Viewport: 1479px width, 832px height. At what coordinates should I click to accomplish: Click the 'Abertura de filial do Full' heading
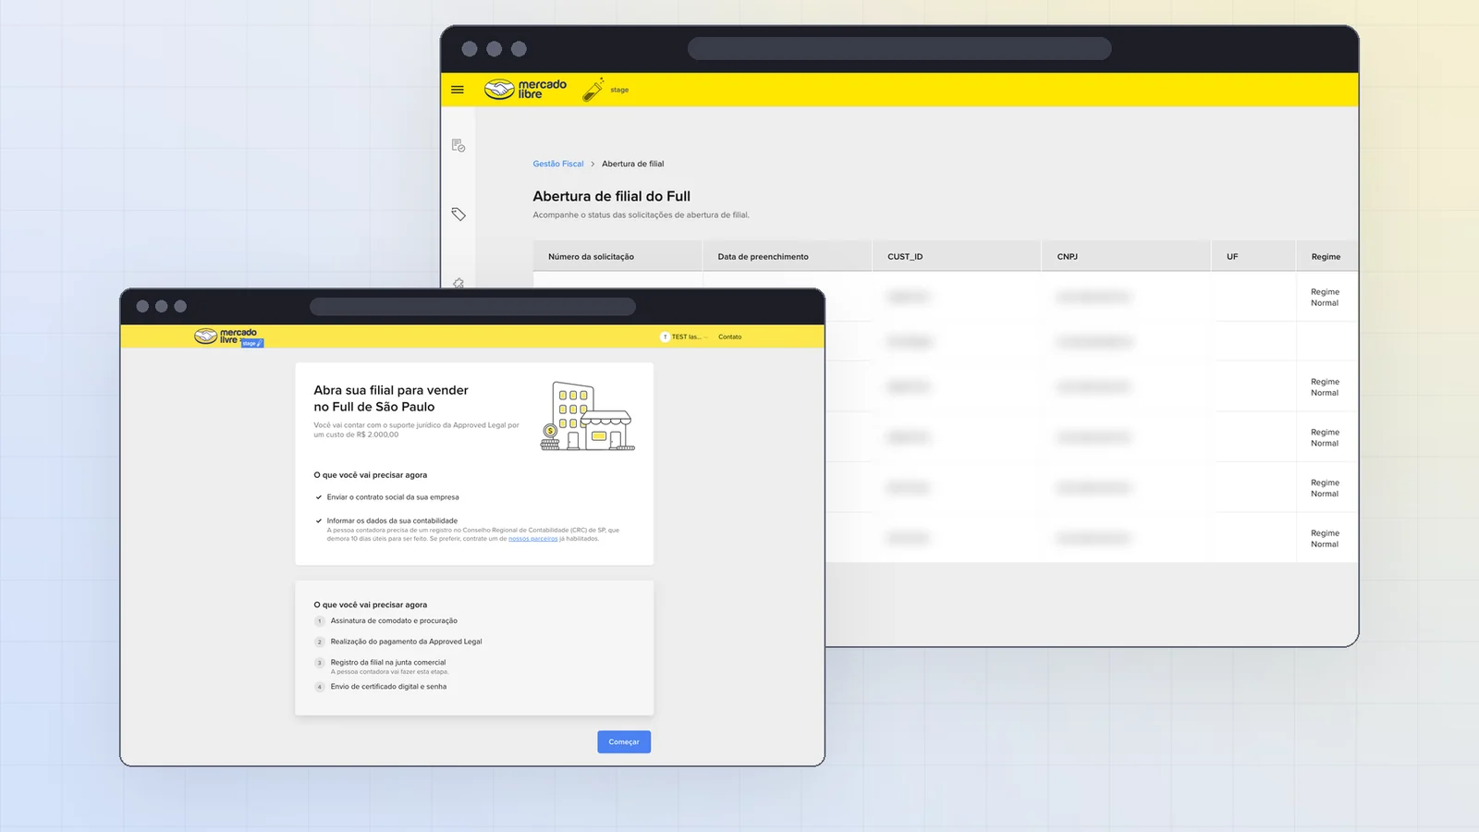coord(612,196)
